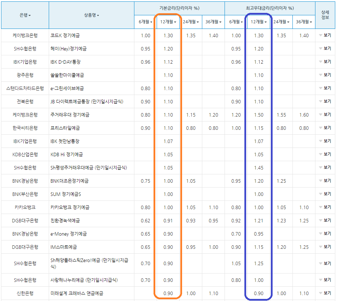Sort the table by 상품명 column header

tap(91, 15)
